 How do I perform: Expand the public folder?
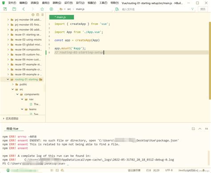tap(13, 84)
